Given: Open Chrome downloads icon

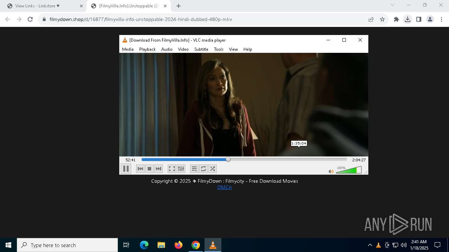Looking at the screenshot, I should coord(408,19).
